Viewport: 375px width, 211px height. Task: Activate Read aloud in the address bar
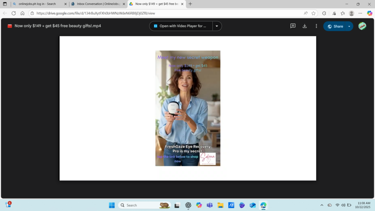(306, 13)
